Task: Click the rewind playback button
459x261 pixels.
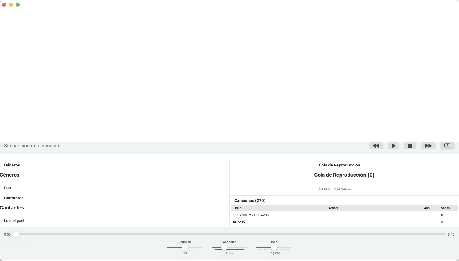Action: coord(376,146)
